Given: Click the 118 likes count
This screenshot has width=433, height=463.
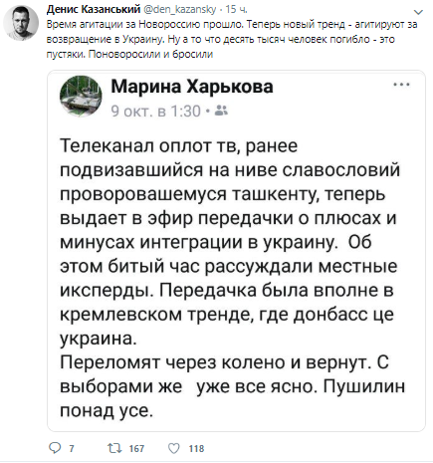Looking at the screenshot, I should [x=196, y=449].
